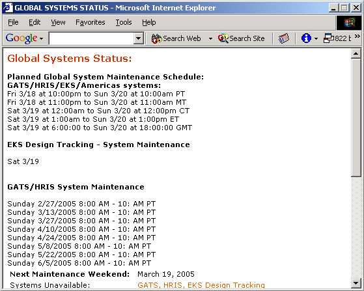Viewport: 364px width, 291px height.
Task: Expand the Search Web options arrow
Action: click(210, 38)
